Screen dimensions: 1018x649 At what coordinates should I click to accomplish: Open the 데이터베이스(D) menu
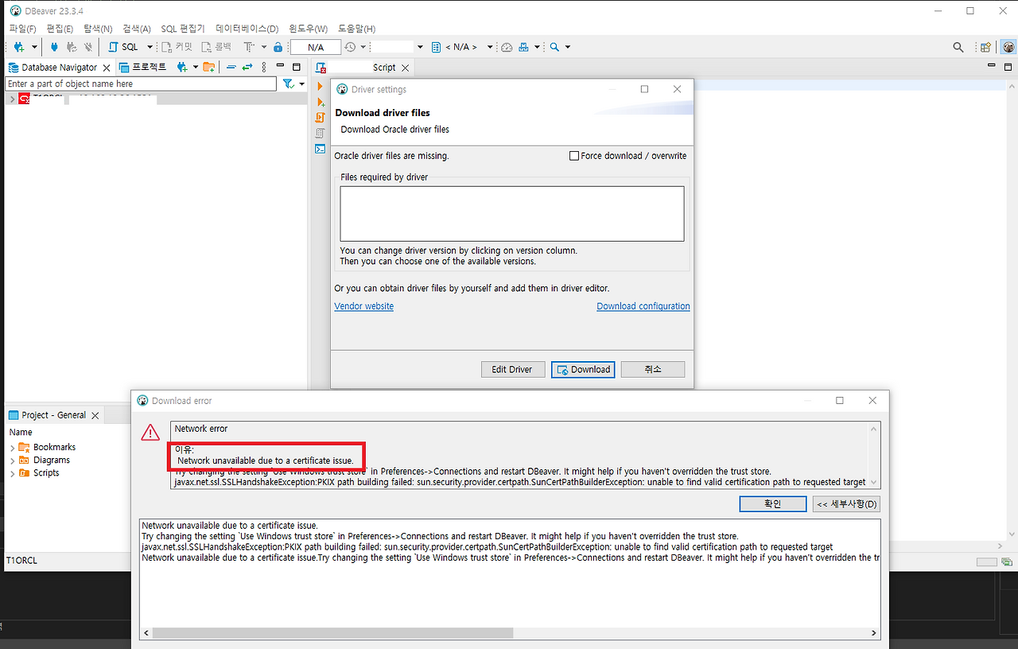pyautogui.click(x=247, y=29)
